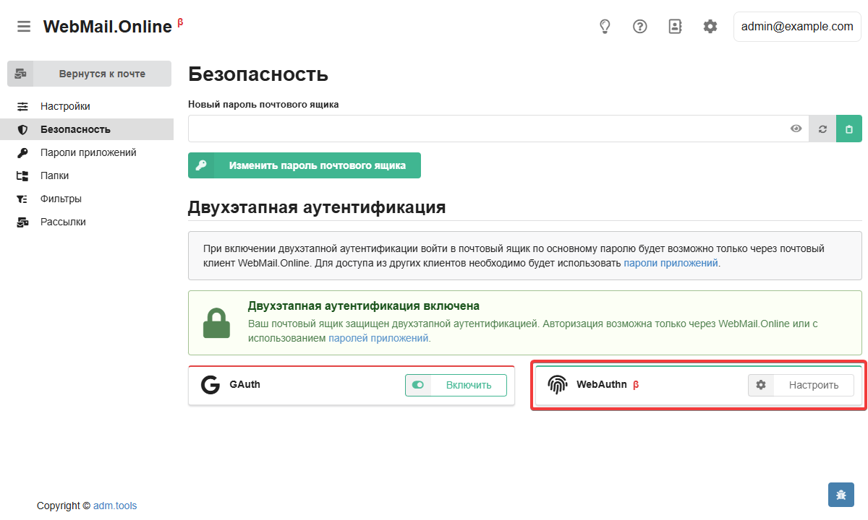Image resolution: width=868 pixels, height=520 pixels.
Task: Follow the adm.tools copyright link
Action: coord(115,506)
